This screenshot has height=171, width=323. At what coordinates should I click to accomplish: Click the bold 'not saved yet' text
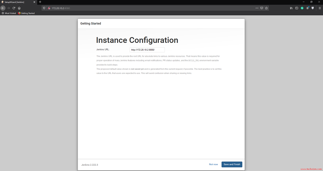[x=138, y=69]
